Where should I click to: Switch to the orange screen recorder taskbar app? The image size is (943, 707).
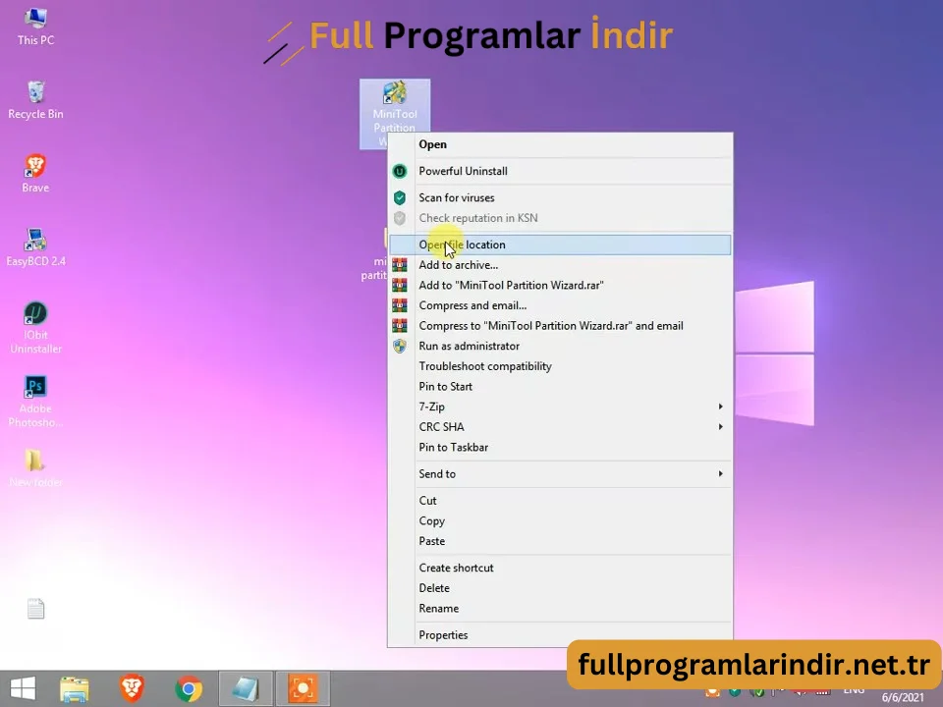303,689
